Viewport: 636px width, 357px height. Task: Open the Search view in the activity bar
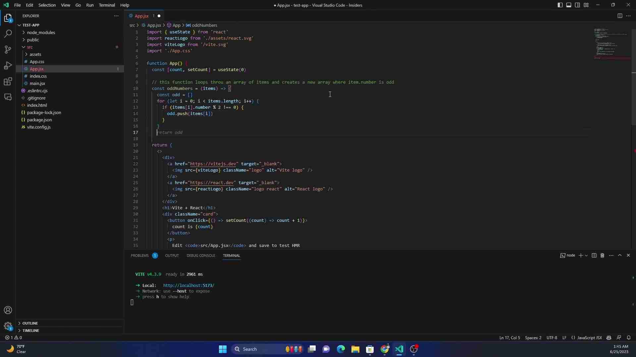(8, 34)
